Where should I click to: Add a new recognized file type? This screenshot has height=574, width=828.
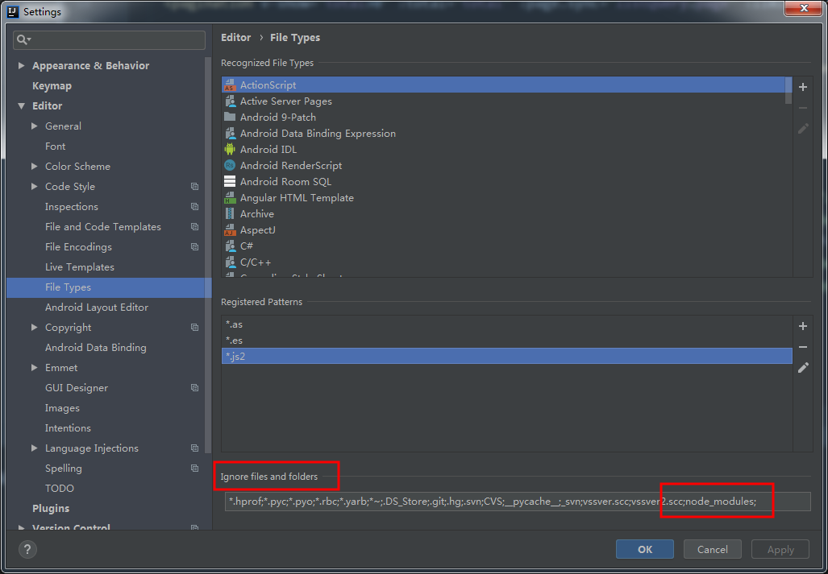pyautogui.click(x=802, y=86)
